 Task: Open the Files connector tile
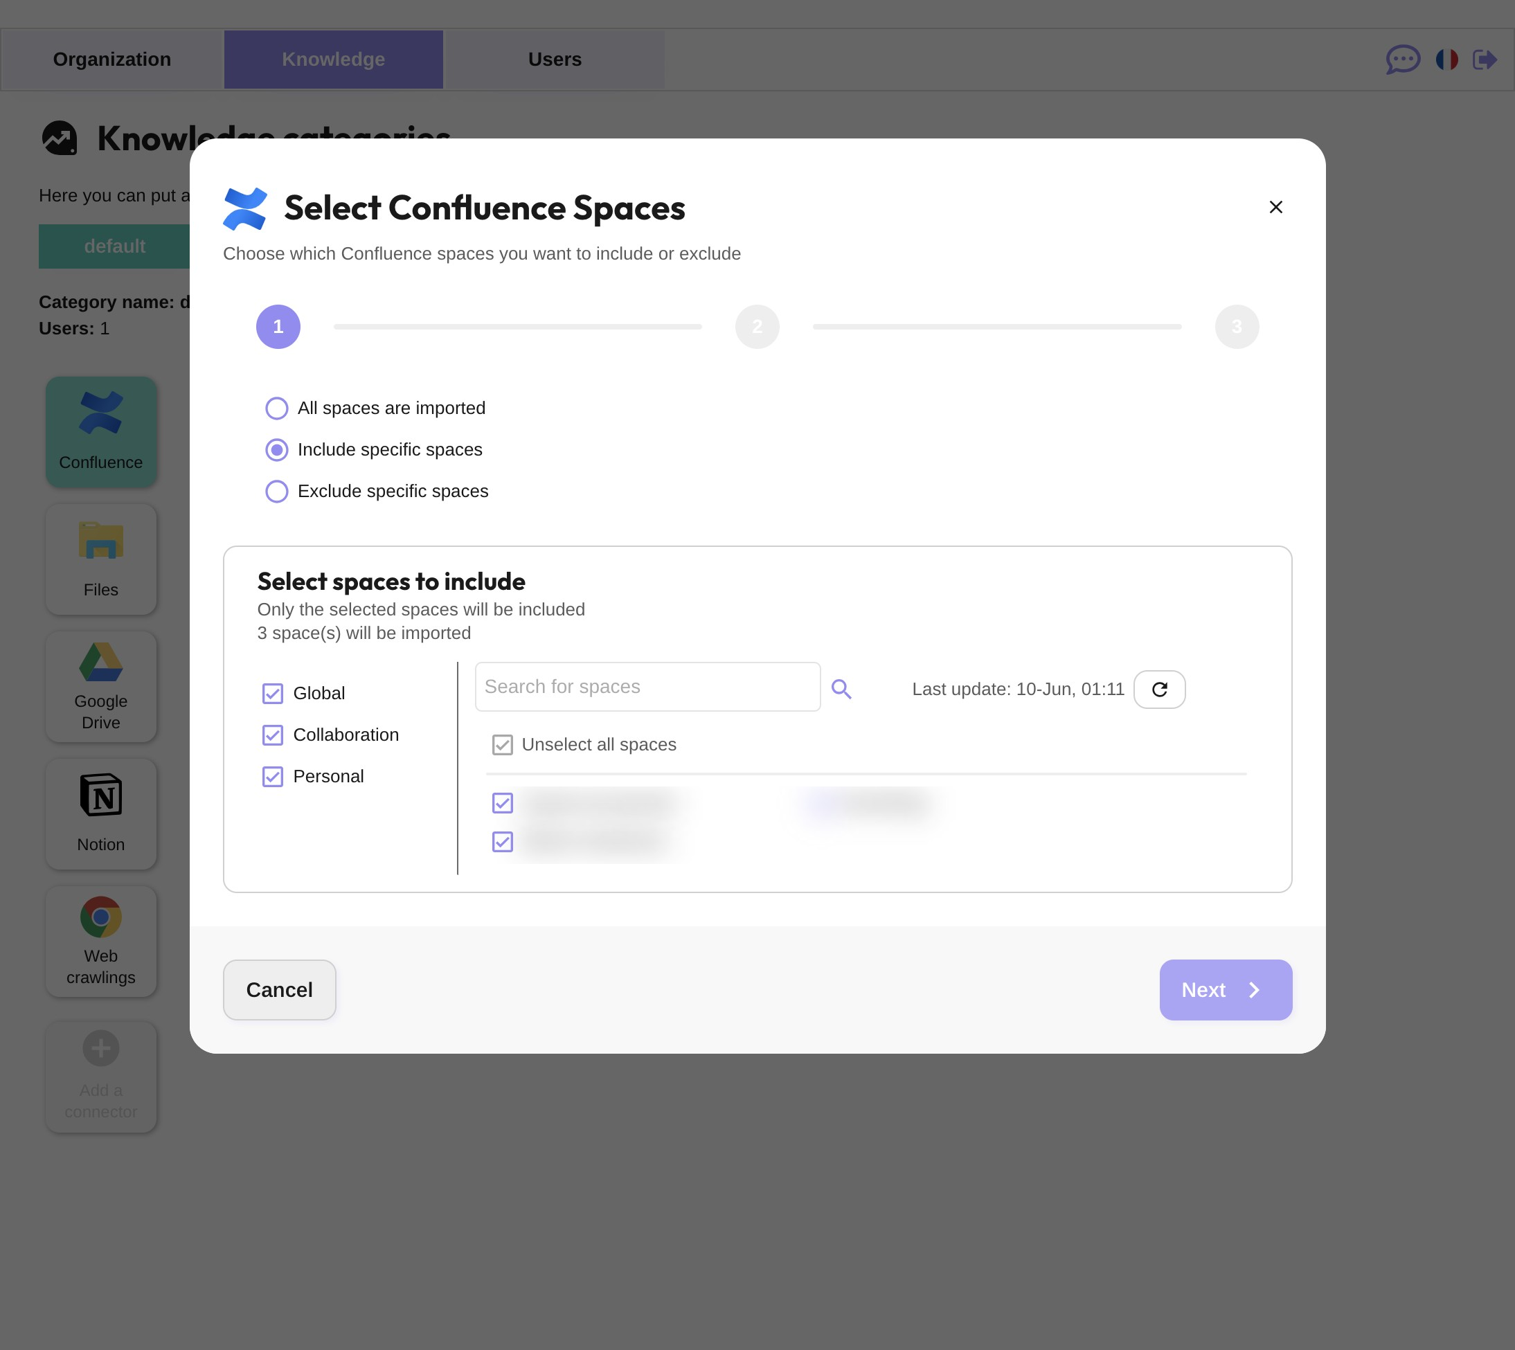(101, 559)
